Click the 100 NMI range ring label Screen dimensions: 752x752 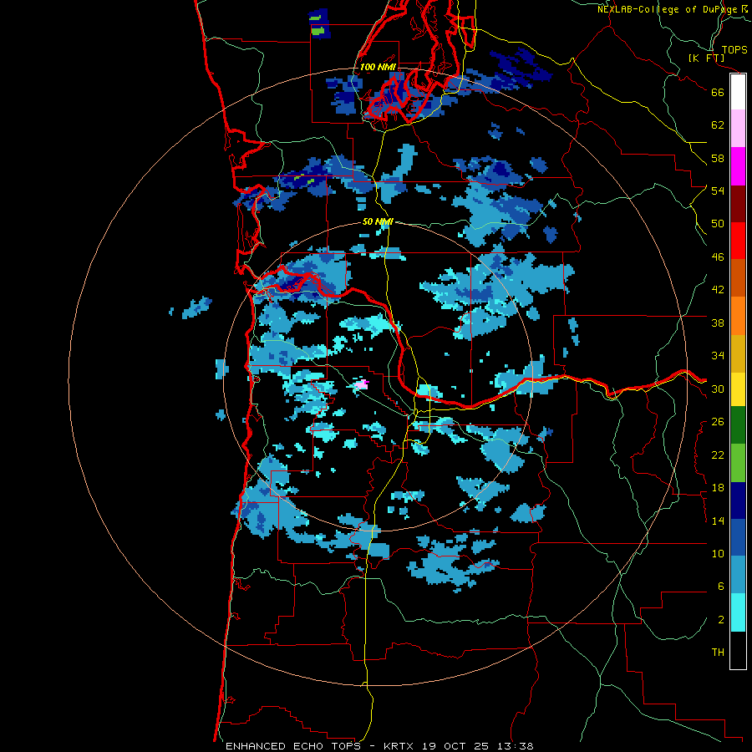click(378, 67)
